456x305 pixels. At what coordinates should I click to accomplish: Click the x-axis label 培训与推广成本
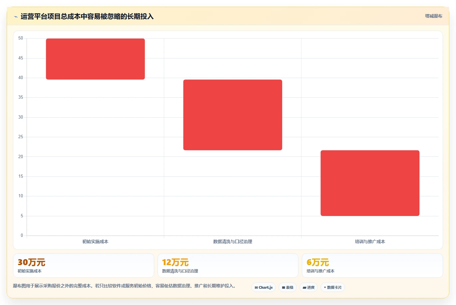370,242
